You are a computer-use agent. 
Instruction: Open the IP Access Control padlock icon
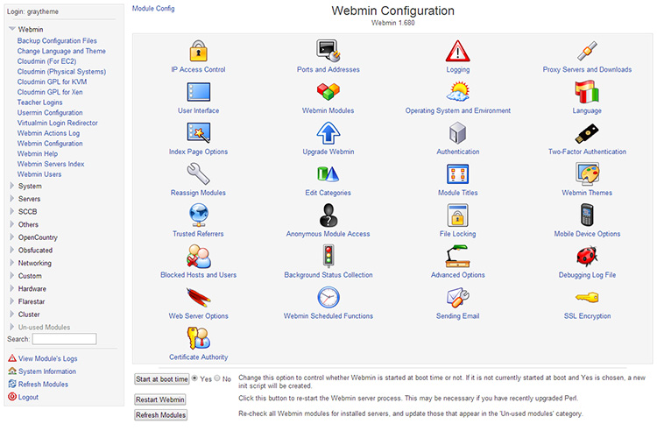(x=198, y=51)
